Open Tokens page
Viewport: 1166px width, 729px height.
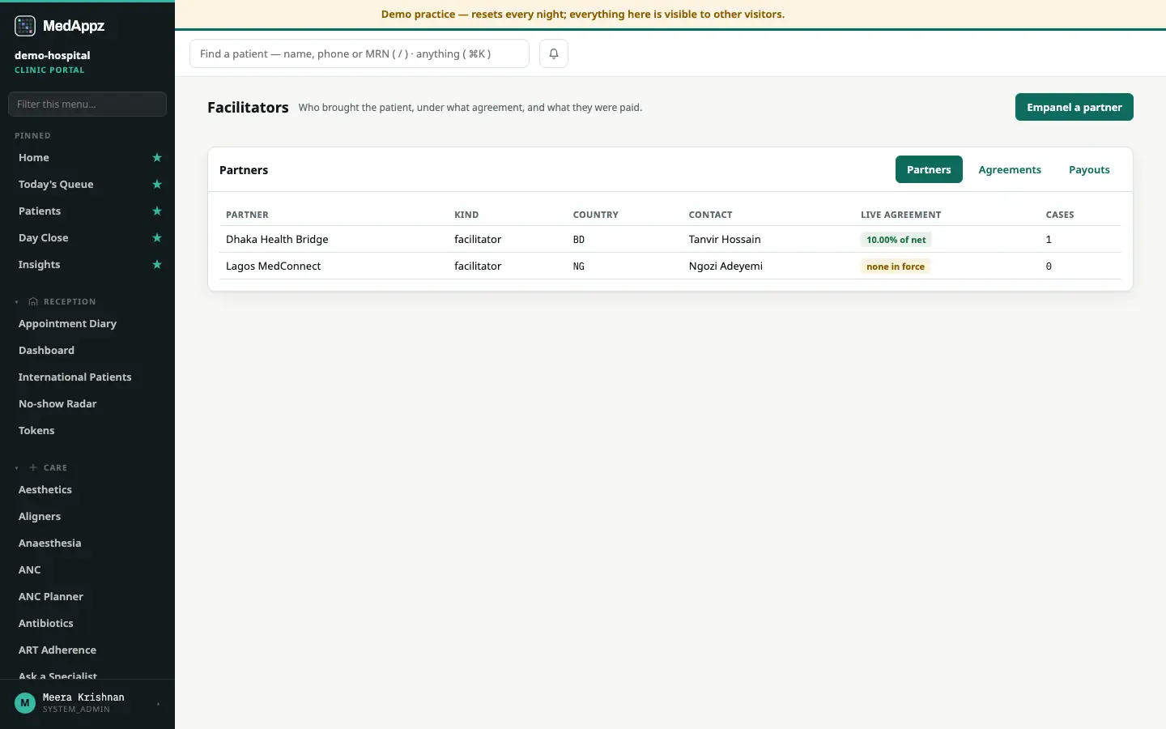[x=36, y=431]
